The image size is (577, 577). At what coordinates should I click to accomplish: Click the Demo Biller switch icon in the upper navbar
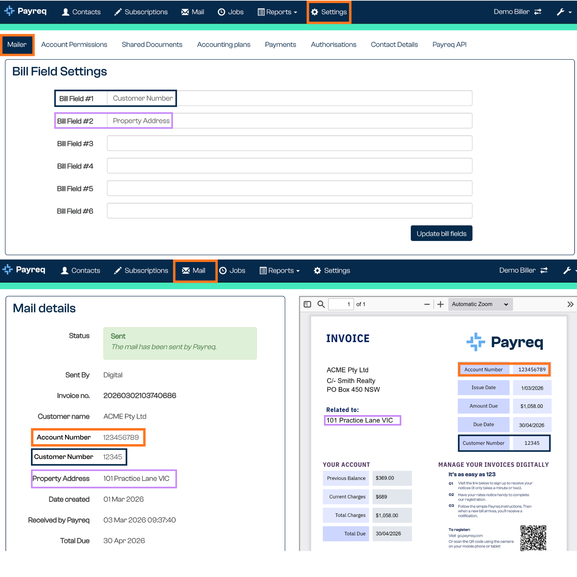[x=538, y=12]
